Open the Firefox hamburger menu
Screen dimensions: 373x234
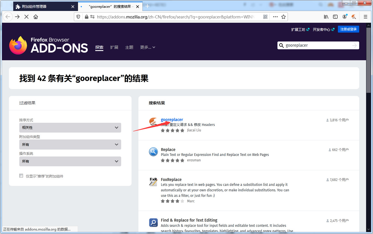366,17
